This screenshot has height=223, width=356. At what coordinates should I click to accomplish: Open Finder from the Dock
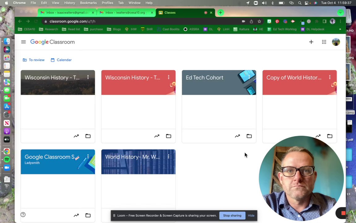[7, 41]
